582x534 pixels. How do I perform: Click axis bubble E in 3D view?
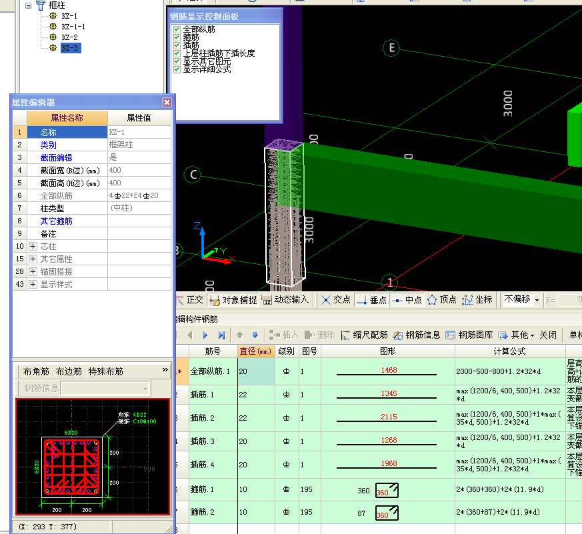coord(391,48)
